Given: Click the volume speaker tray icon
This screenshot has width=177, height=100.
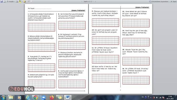Looking at the screenshot, I should [157, 97].
